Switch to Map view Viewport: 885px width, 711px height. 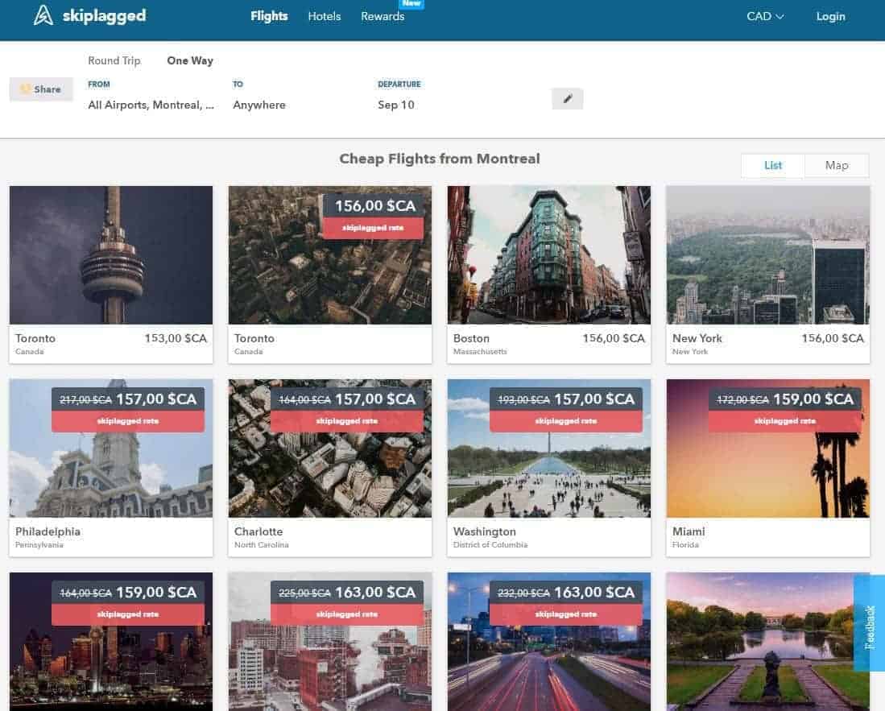pos(837,165)
